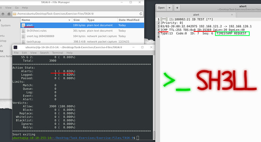
Task: Click the folder path input field
Action: [78, 14]
